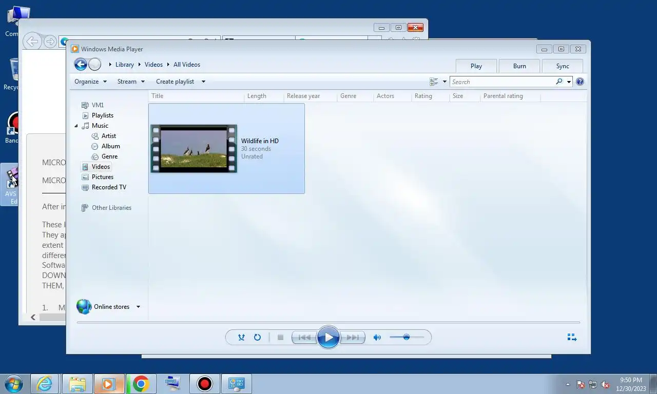657x394 pixels.
Task: Sort by the Genre column header
Action: [355, 96]
